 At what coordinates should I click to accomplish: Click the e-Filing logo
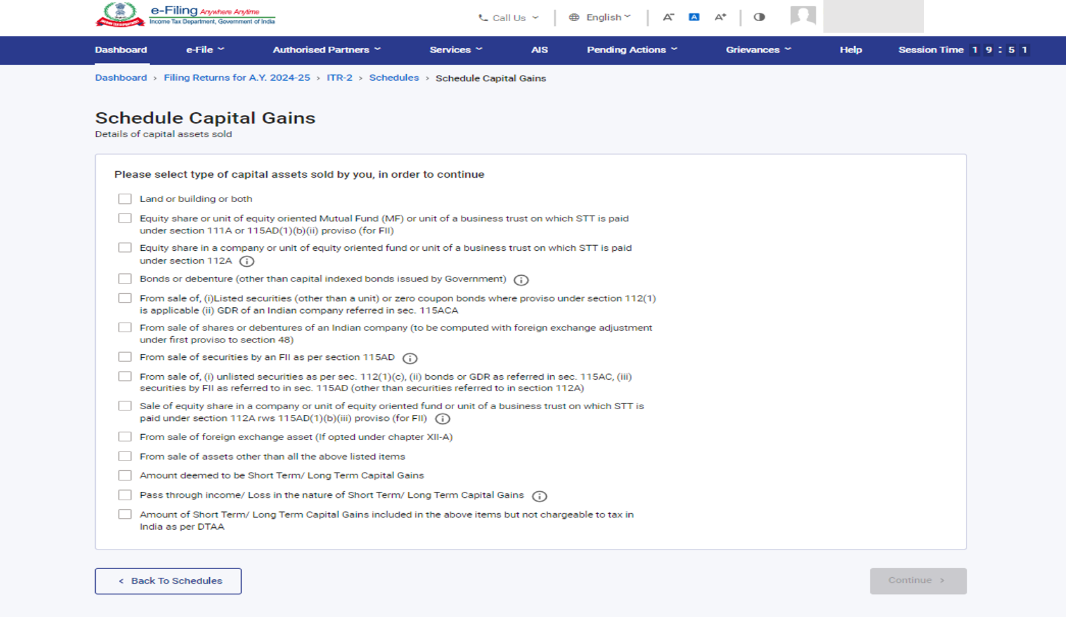tap(185, 15)
